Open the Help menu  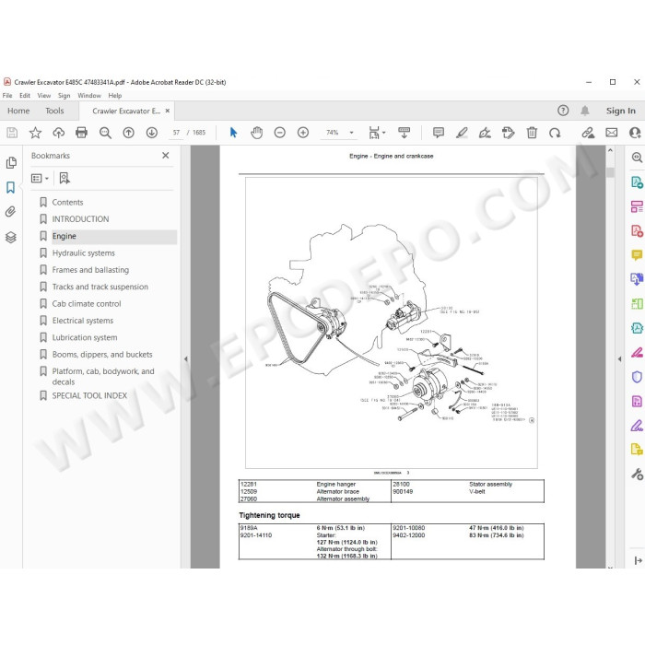pyautogui.click(x=115, y=96)
